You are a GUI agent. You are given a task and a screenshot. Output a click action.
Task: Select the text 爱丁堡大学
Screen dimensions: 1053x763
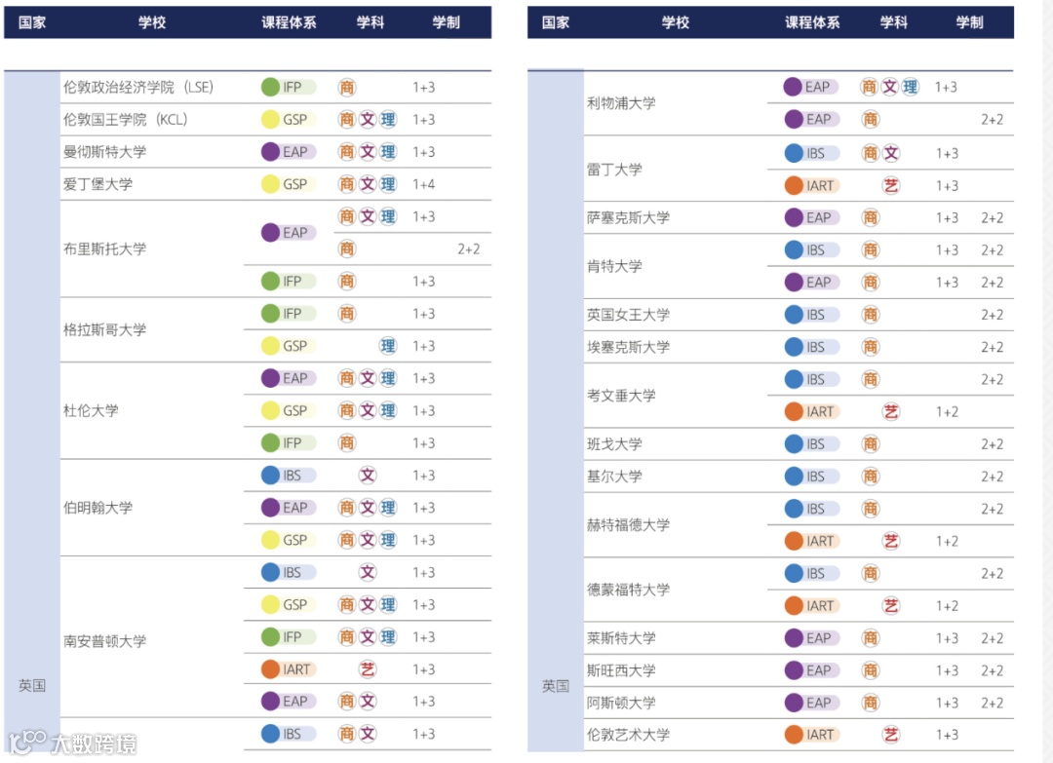coord(98,184)
